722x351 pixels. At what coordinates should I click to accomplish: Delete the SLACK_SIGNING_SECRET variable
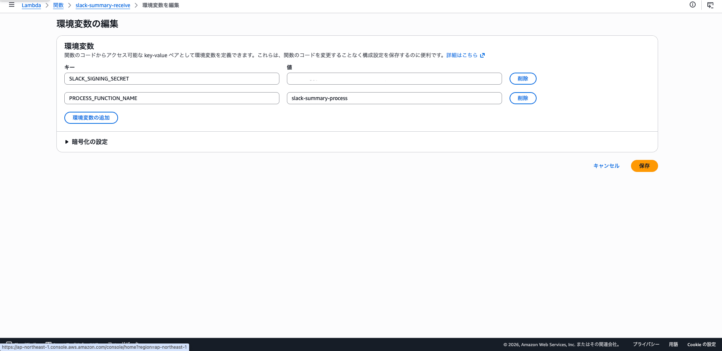coord(523,79)
